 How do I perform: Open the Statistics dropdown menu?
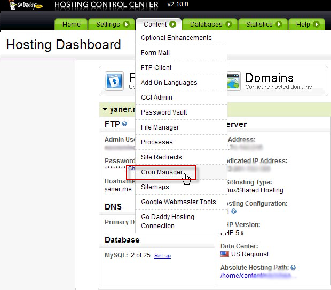[264, 25]
